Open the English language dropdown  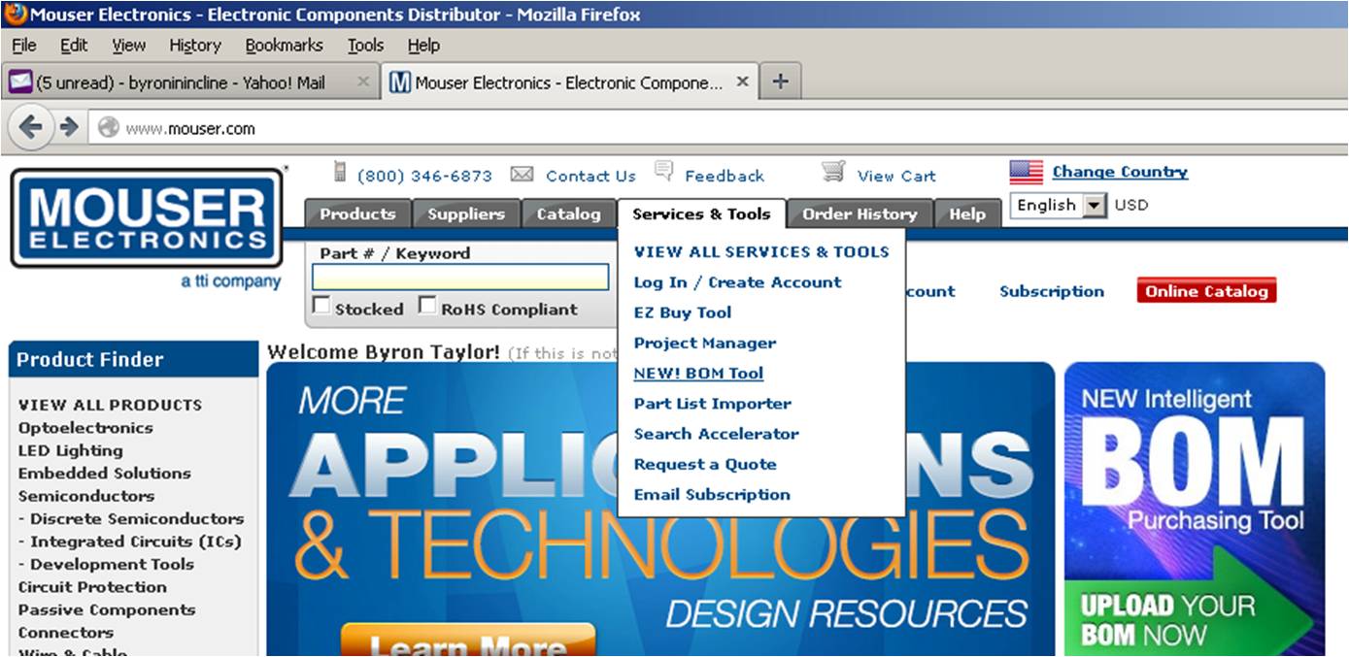pos(1059,205)
